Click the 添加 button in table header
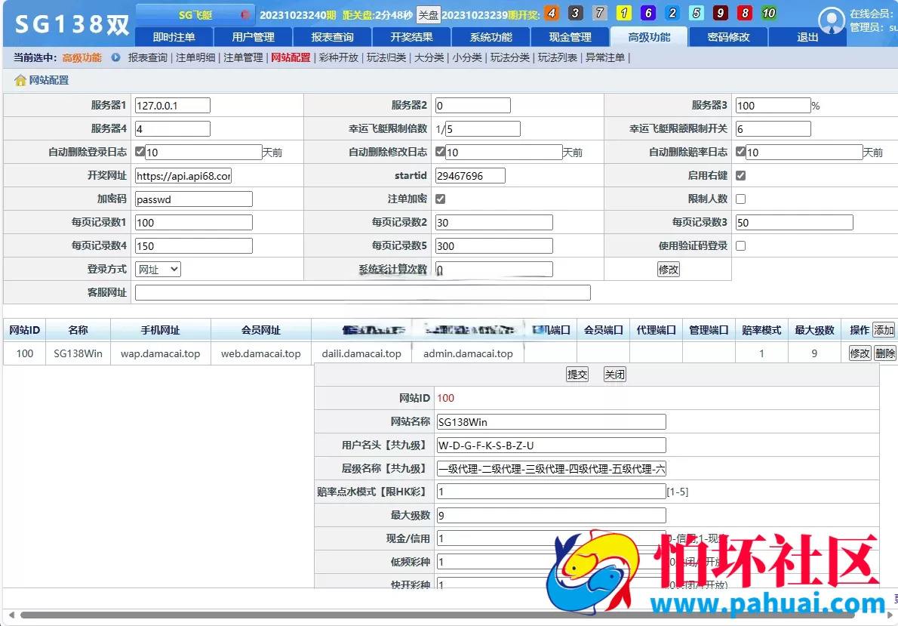Screen dimensions: 898x626 pos(884,330)
